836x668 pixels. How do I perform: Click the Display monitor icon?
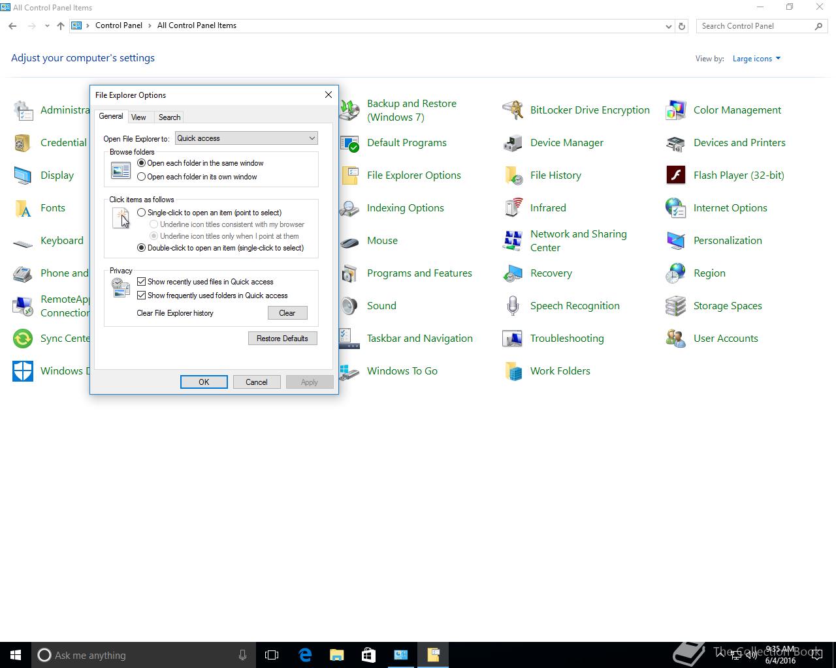(x=23, y=175)
